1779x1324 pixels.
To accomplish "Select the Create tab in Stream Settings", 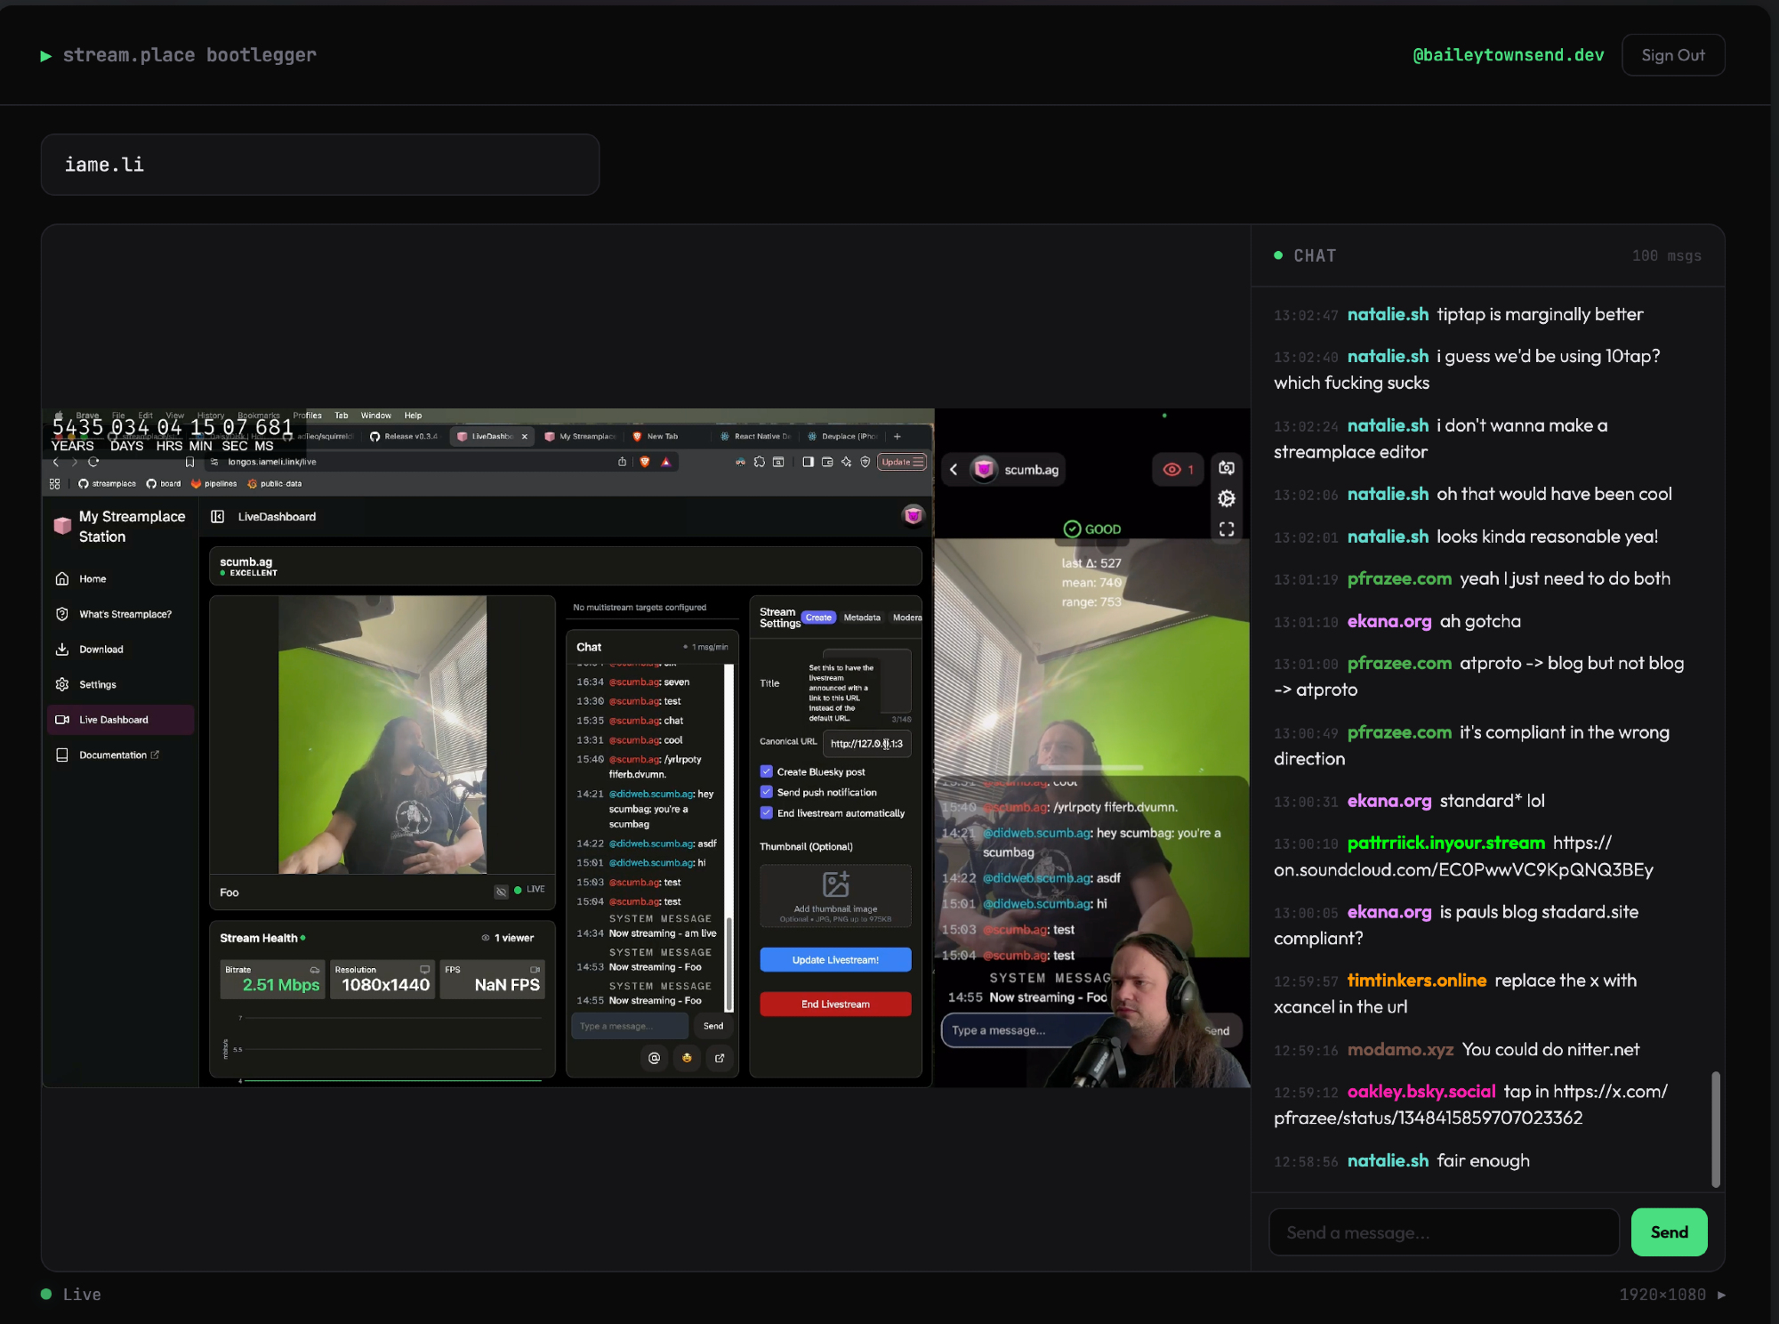I will pos(818,618).
